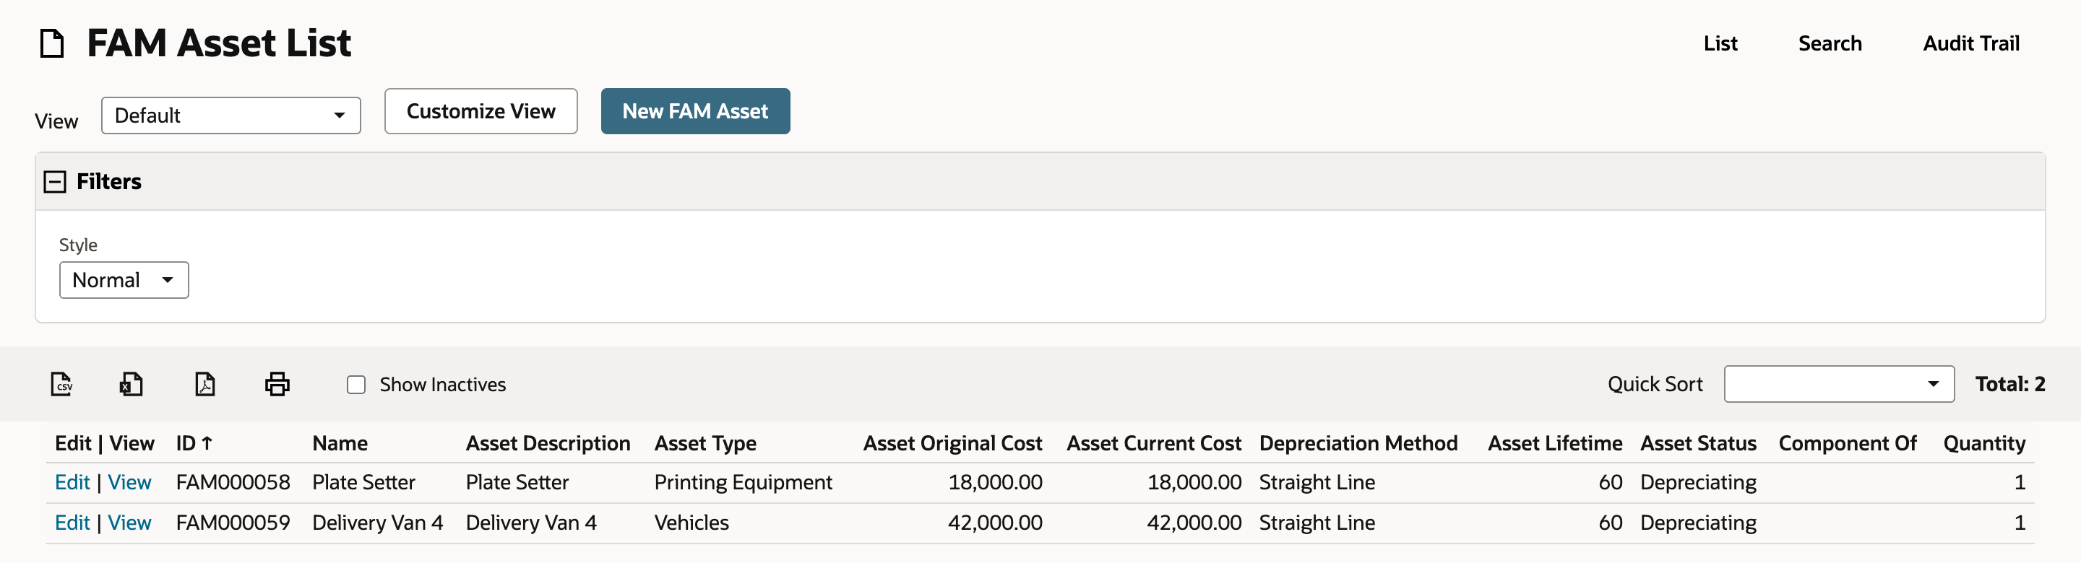This screenshot has height=563, width=2081.
Task: Sort by Asset Lifetime header
Action: [1554, 442]
